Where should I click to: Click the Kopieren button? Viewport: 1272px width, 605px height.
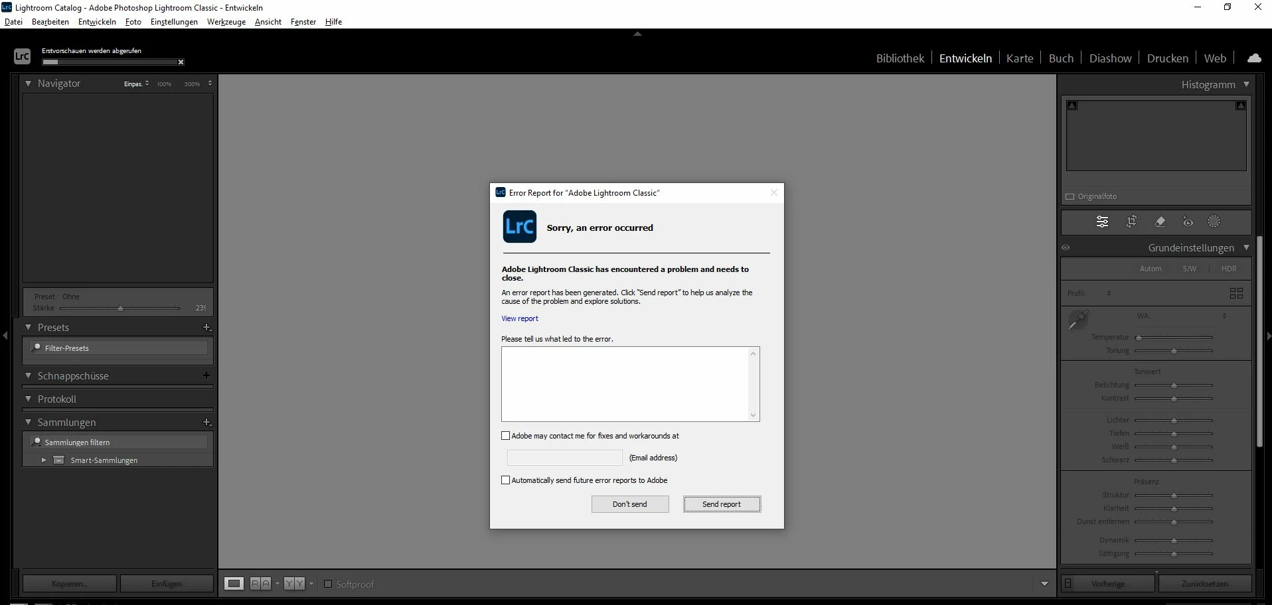(70, 584)
